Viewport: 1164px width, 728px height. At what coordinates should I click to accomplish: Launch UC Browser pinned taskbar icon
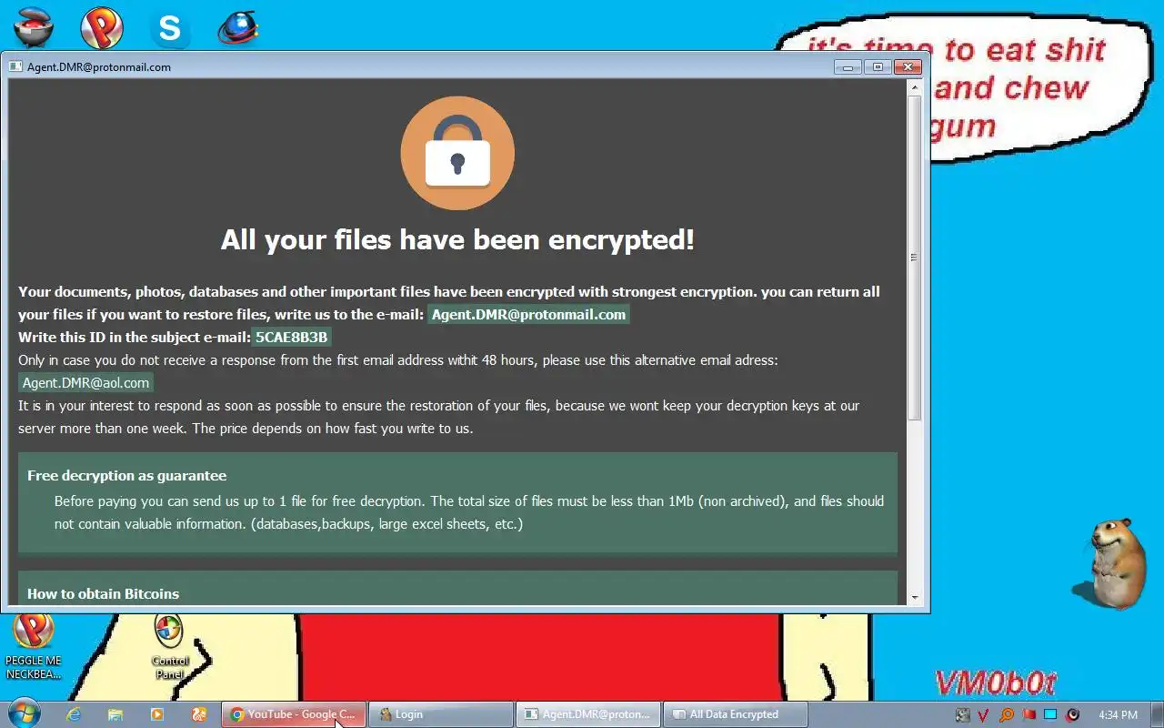pos(198,714)
